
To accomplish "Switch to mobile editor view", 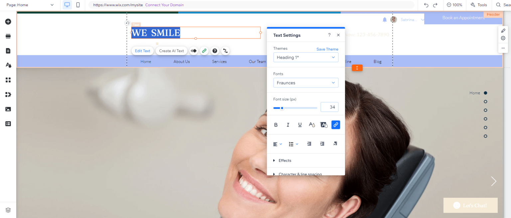I will (79, 5).
